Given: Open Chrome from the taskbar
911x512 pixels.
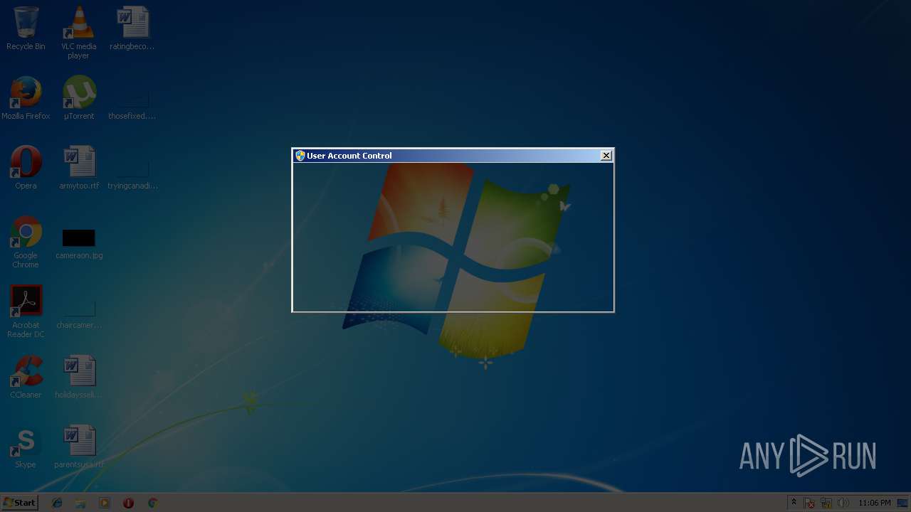Looking at the screenshot, I should [152, 503].
